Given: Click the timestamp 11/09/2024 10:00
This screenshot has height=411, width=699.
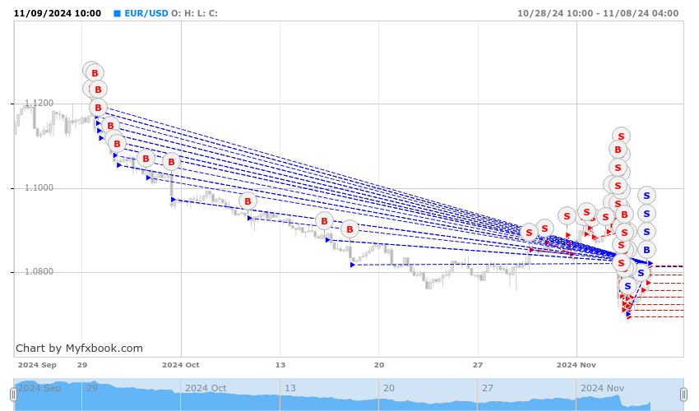Looking at the screenshot, I should click(58, 13).
